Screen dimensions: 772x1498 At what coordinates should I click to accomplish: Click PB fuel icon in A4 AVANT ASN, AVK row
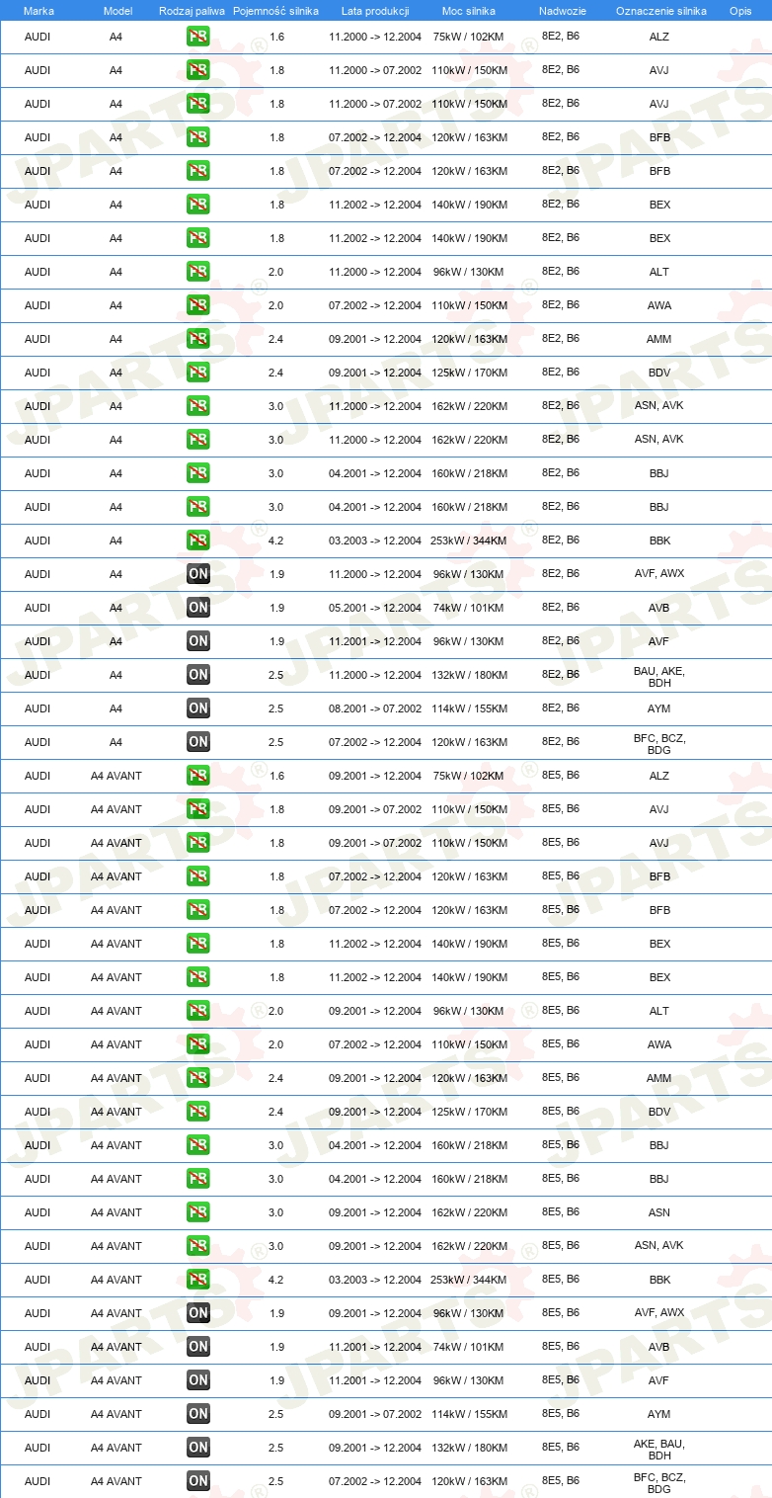point(198,1247)
